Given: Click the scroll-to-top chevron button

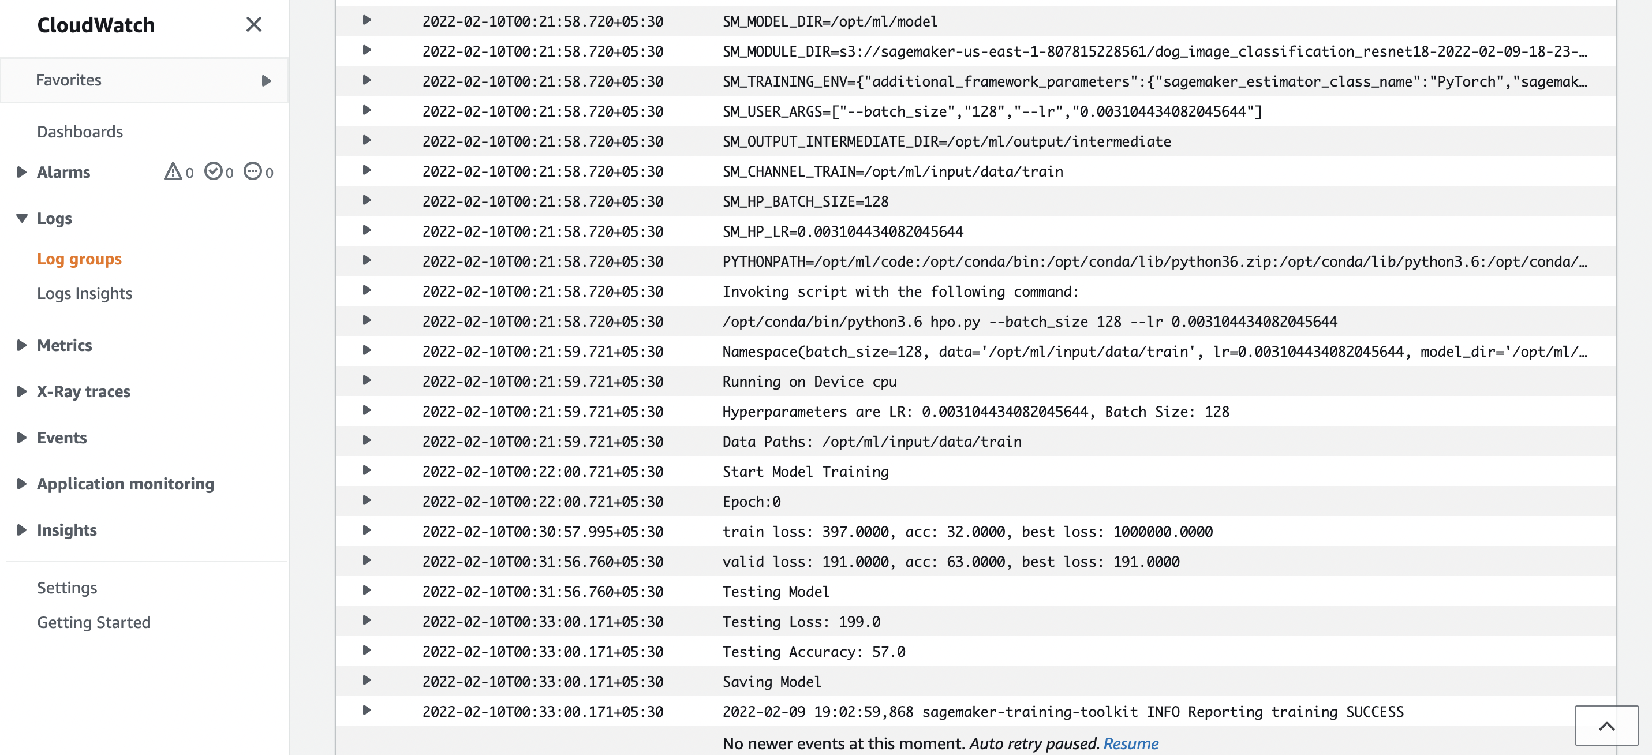Looking at the screenshot, I should coord(1606,726).
